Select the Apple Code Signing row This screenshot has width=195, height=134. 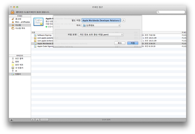click(108, 46)
